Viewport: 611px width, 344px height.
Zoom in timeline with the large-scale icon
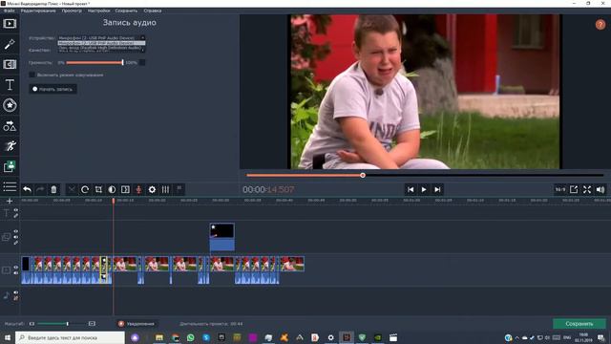pos(92,324)
